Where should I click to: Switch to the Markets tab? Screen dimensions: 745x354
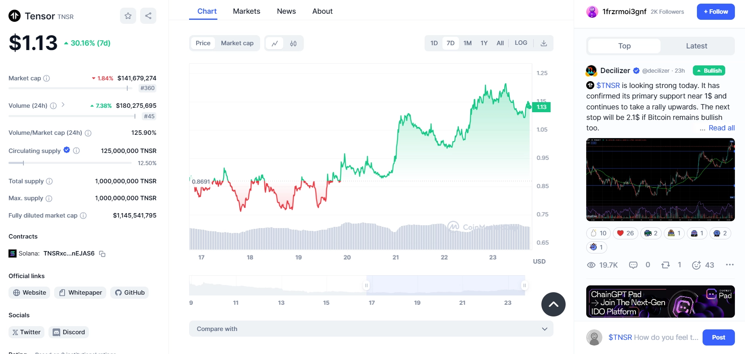(246, 11)
